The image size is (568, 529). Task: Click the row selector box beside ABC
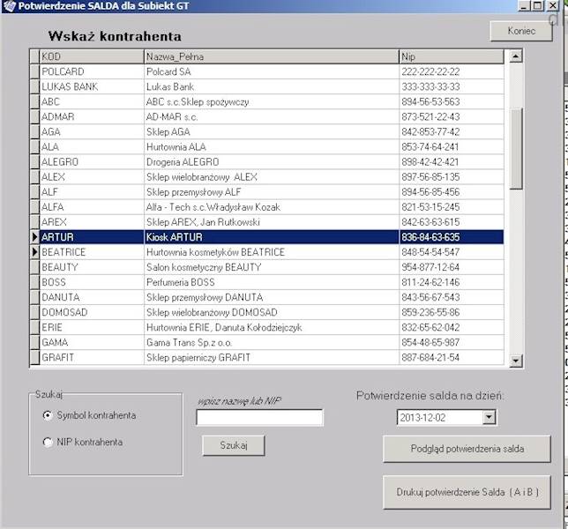[34, 101]
